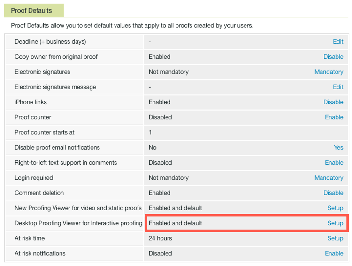This screenshot has height=266, width=352.
Task: Disable Comment deletion setting
Action: (333, 193)
